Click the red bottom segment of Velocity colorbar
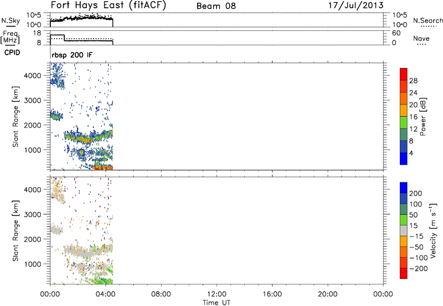 pos(404,273)
